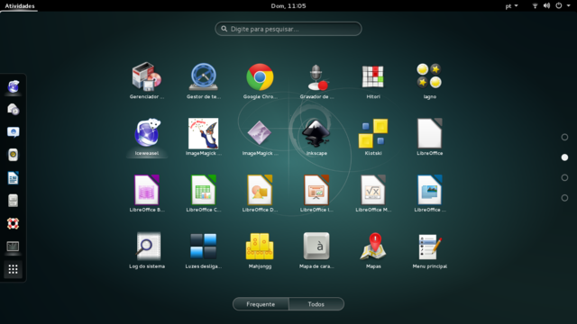Screen dimensions: 577x324
Task: Click the volume speaker icon
Action: point(547,6)
